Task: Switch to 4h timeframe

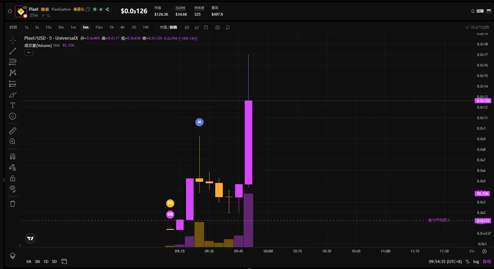Action: point(122,27)
